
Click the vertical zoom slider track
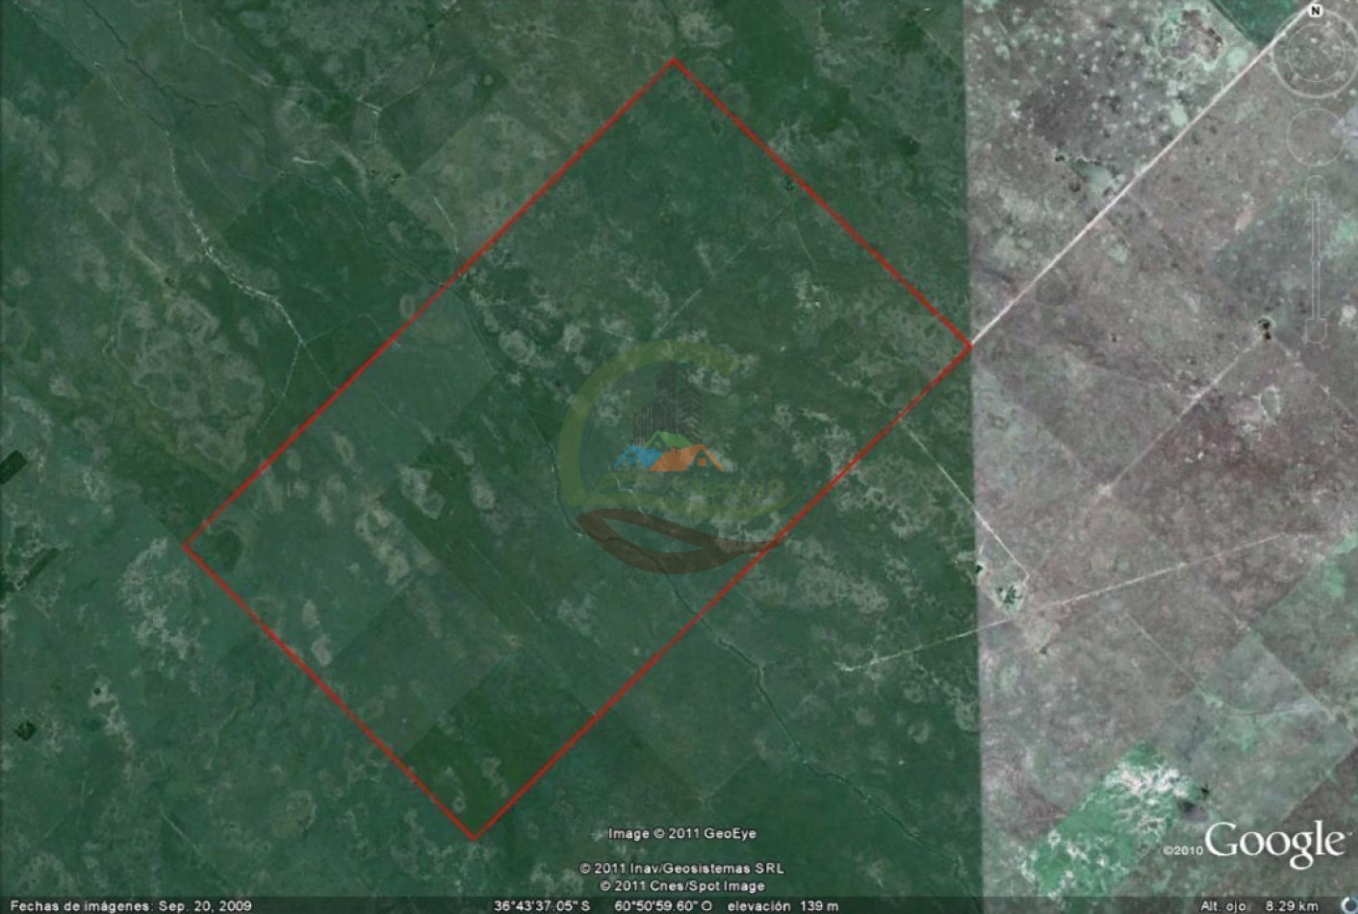1316,260
